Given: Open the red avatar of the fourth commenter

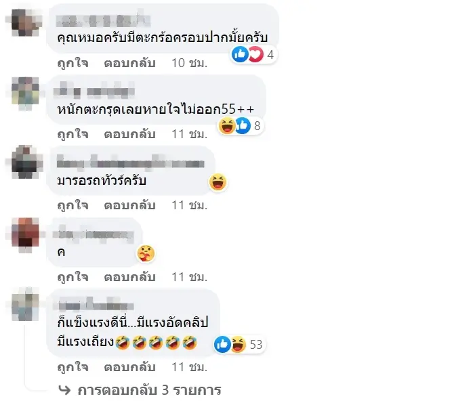Looking at the screenshot, I should [25, 235].
